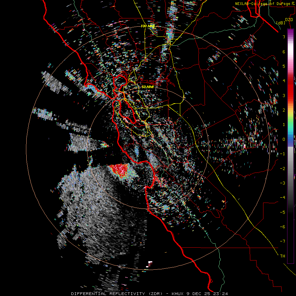Click the 0 value on the color scale

[284, 139]
